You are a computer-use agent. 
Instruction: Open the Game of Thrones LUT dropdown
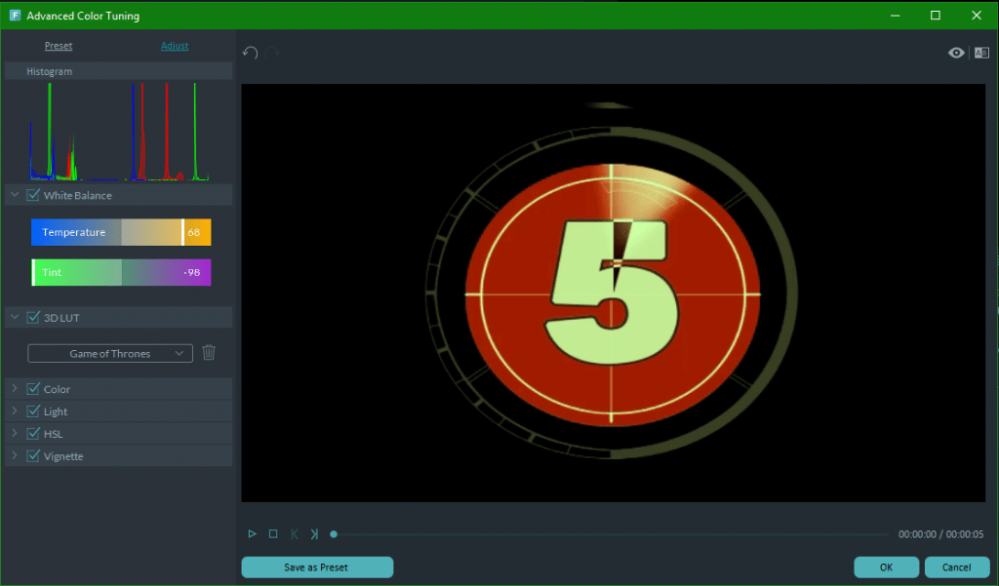(110, 353)
